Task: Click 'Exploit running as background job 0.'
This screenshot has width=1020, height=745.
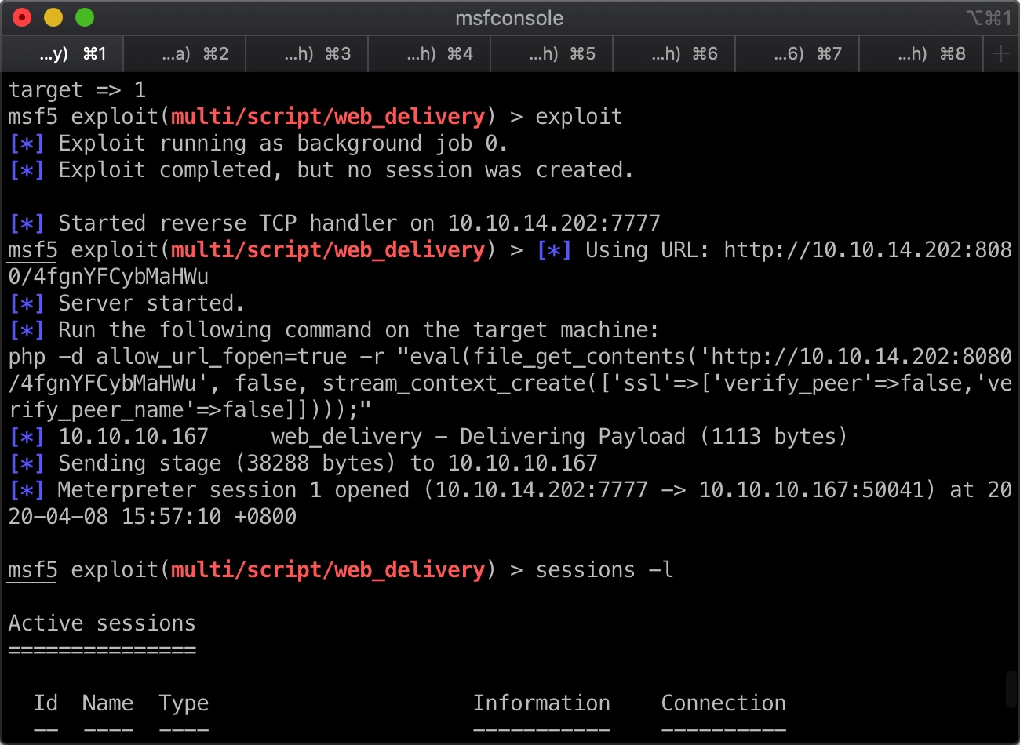Action: 283,144
